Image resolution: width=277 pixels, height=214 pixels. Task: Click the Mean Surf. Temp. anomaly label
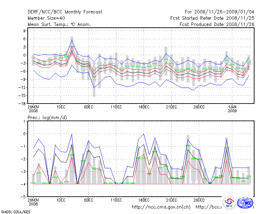pyautogui.click(x=59, y=24)
